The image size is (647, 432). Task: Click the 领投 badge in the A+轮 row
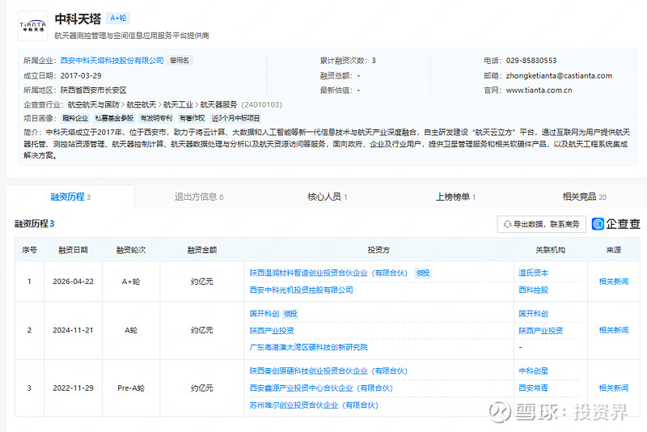point(423,273)
